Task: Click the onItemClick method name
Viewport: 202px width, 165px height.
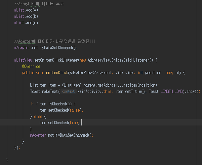Action: tap(57, 73)
